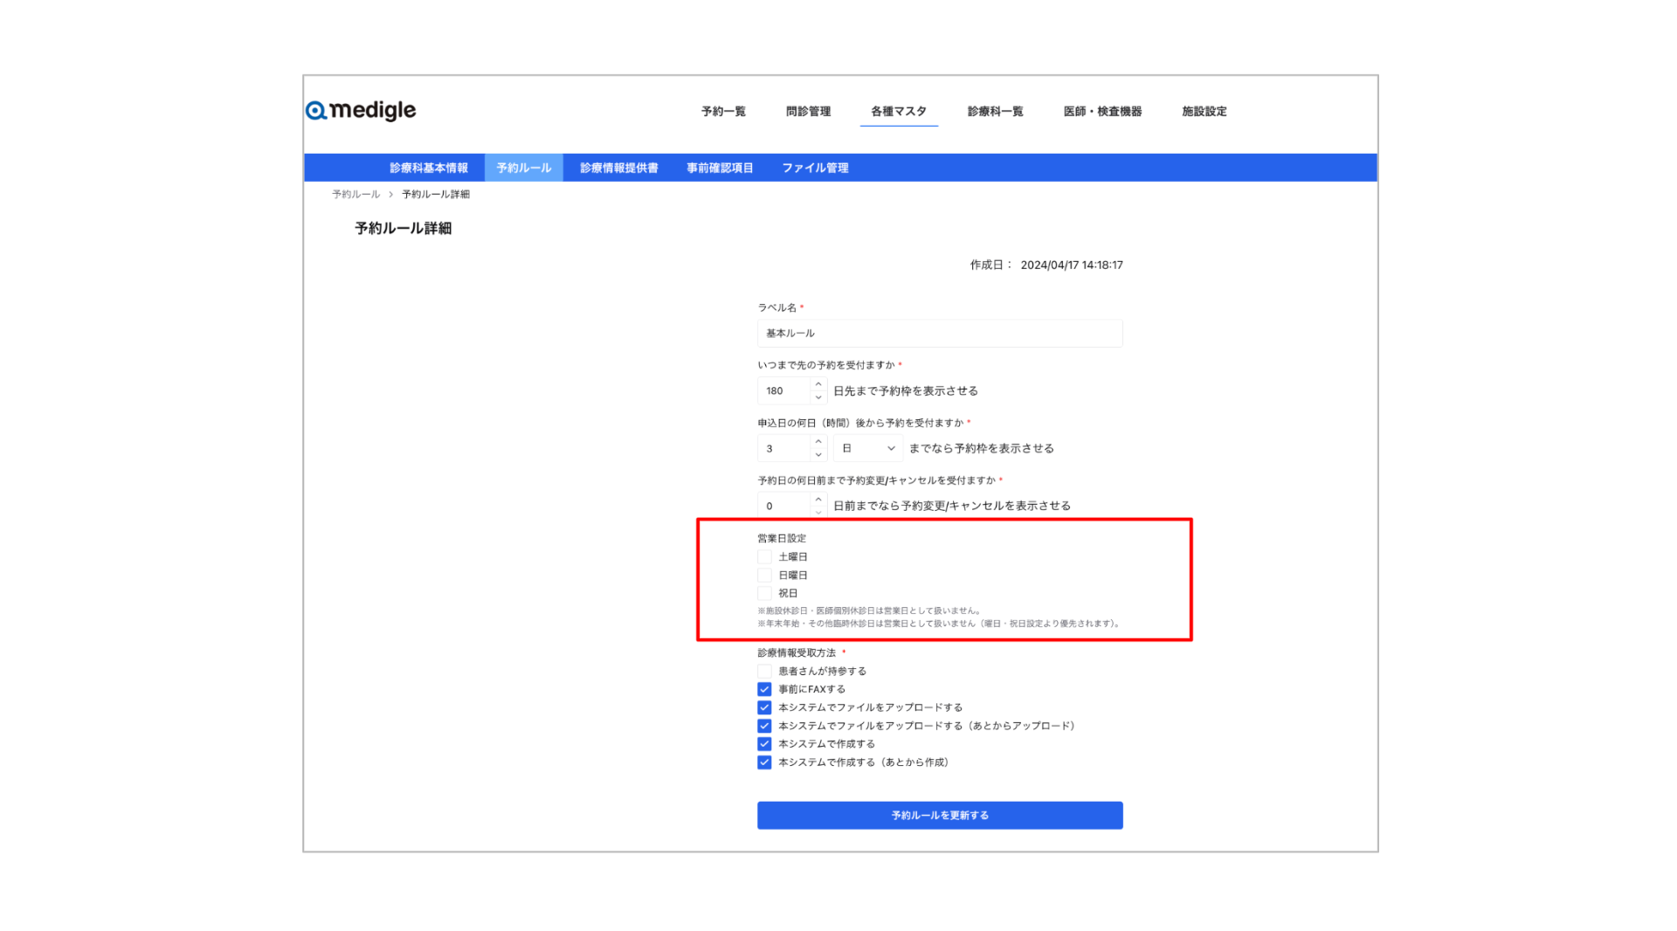This screenshot has height=931, width=1677.
Task: Open the 問診管理 menu
Action: click(808, 111)
